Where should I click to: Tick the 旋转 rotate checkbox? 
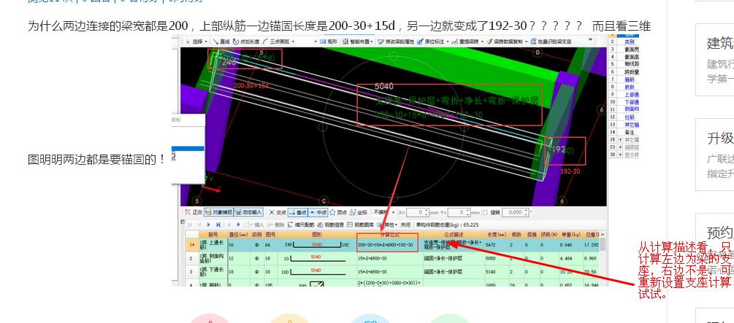point(485,212)
